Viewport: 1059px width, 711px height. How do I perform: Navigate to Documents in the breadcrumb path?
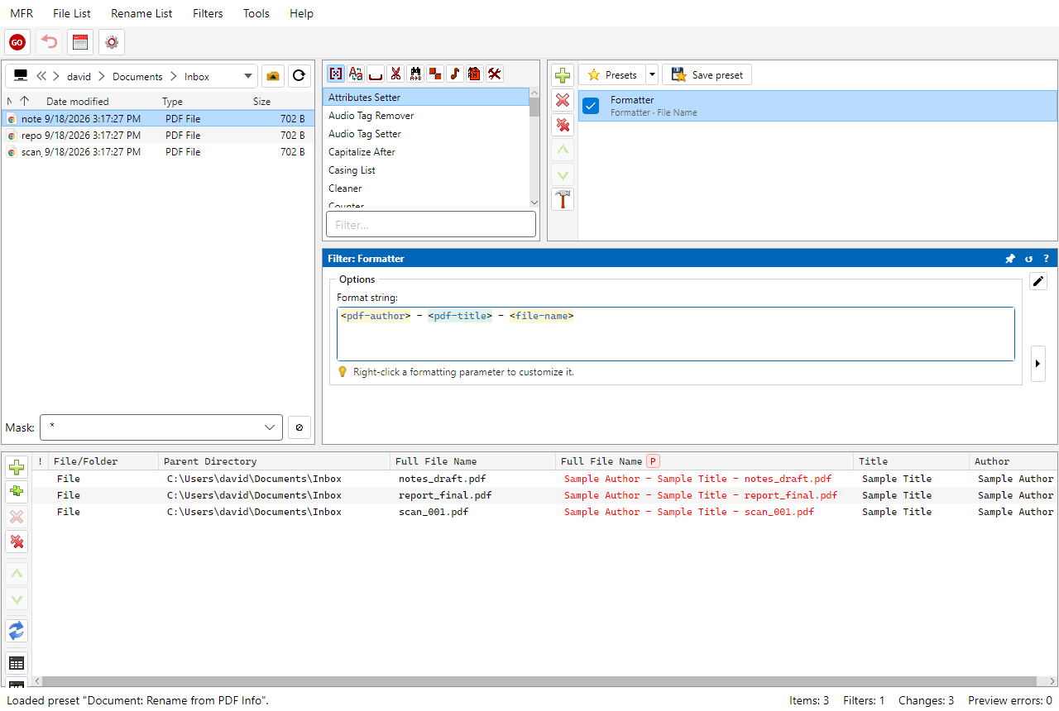(137, 77)
